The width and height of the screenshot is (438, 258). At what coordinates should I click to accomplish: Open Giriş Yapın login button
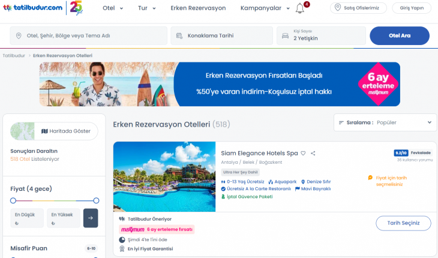pyautogui.click(x=412, y=8)
